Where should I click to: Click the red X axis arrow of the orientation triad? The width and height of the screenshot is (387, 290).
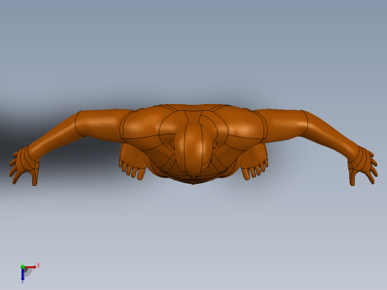[x=31, y=267]
